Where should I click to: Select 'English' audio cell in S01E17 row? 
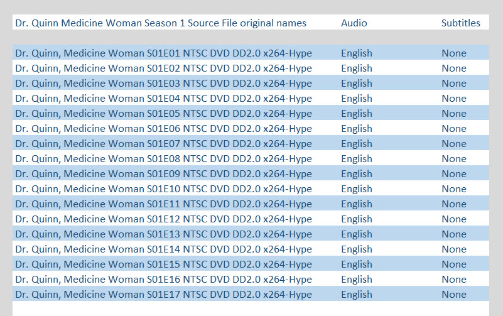coord(357,295)
